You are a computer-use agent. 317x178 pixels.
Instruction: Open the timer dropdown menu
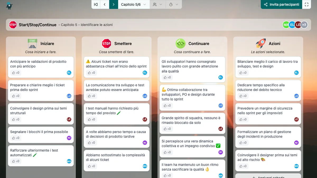174,4
